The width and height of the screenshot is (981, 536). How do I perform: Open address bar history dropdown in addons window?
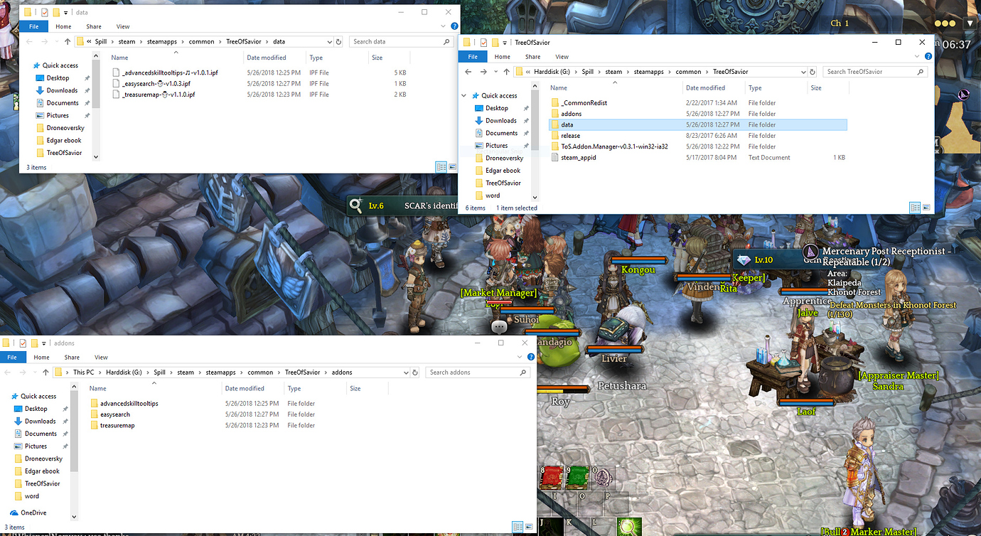click(406, 372)
